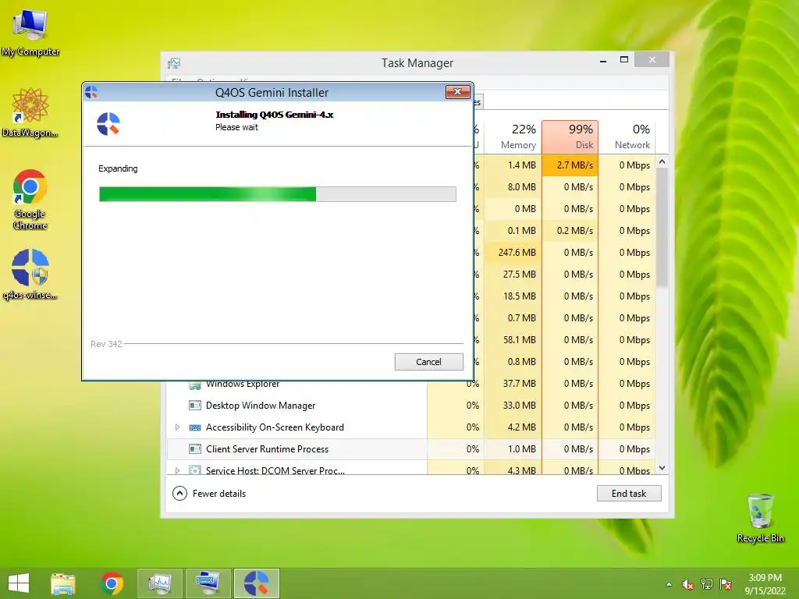Click the Desktop Window Manager process icon
This screenshot has width=799, height=599.
pos(194,406)
